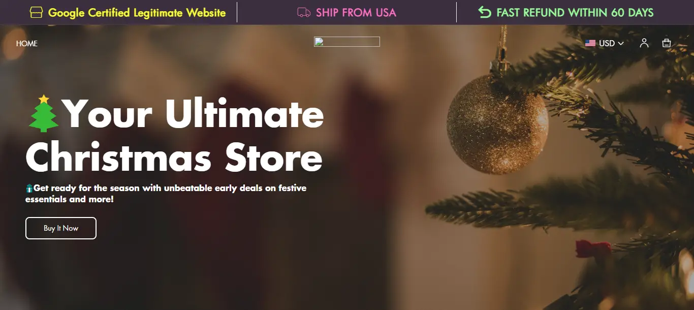
Task: Expand the USD currency selector
Action: click(604, 43)
